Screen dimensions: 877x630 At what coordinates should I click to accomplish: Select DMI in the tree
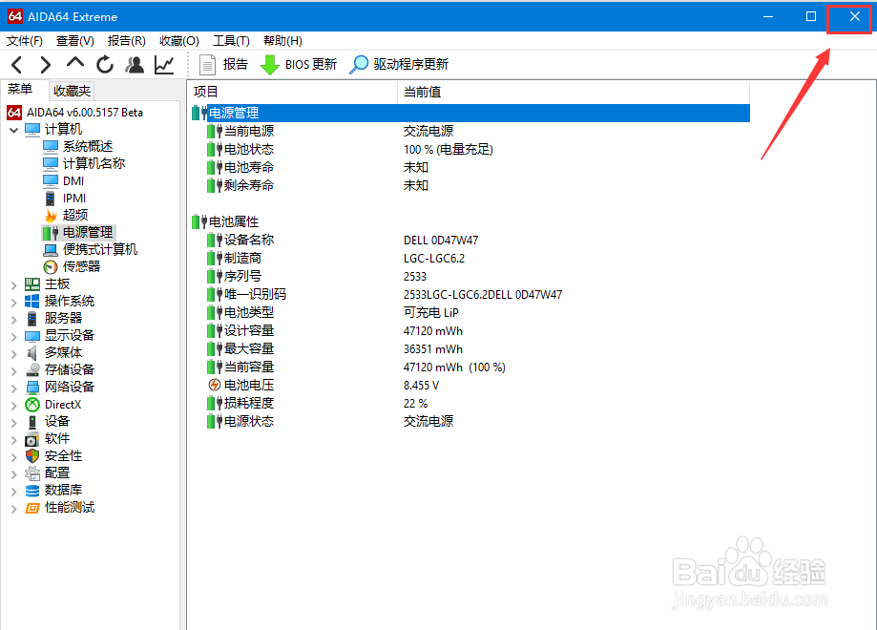click(73, 181)
